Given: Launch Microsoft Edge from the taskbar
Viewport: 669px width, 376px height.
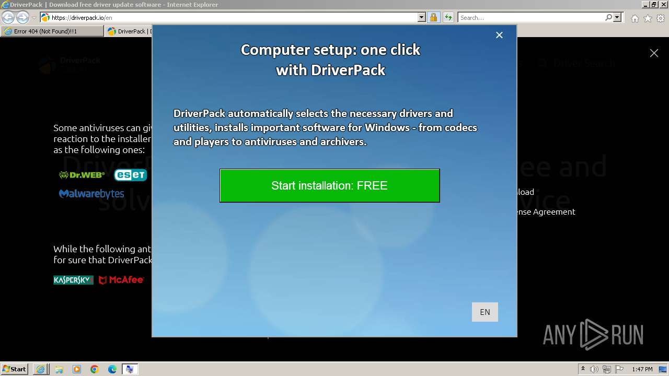Looking at the screenshot, I should click(x=112, y=369).
